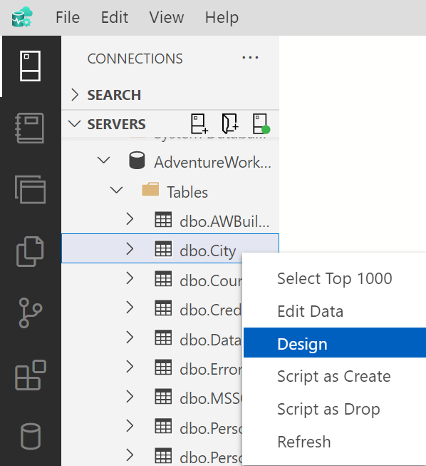The width and height of the screenshot is (426, 466).
Task: Open the Extensions blocks icon
Action: pyautogui.click(x=30, y=375)
